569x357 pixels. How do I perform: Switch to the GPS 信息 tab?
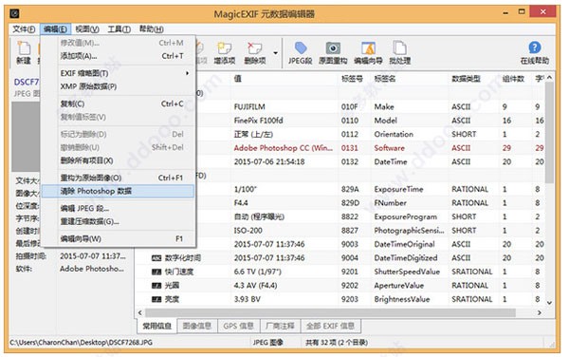238,326
